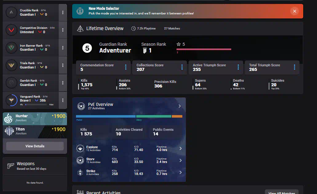Click the Gambit Rank emblem icon
317x194 pixels.
11,83
